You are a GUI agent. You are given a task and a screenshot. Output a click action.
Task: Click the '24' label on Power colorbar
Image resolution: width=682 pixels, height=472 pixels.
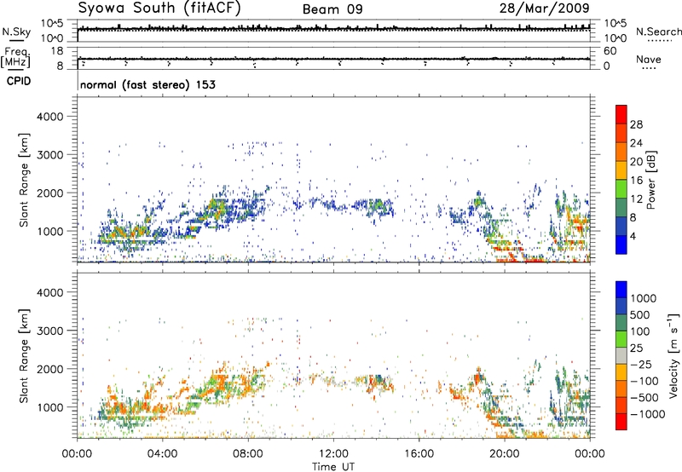[x=636, y=143]
